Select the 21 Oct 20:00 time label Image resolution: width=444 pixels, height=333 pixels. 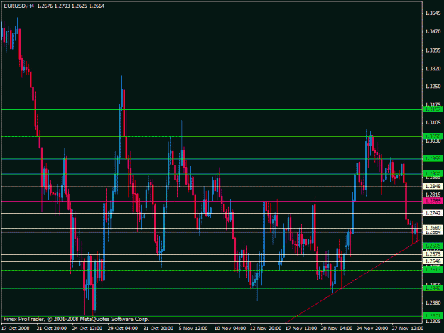pyautogui.click(x=52, y=328)
